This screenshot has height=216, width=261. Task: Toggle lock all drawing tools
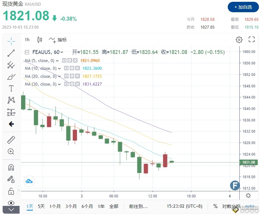coord(11,191)
